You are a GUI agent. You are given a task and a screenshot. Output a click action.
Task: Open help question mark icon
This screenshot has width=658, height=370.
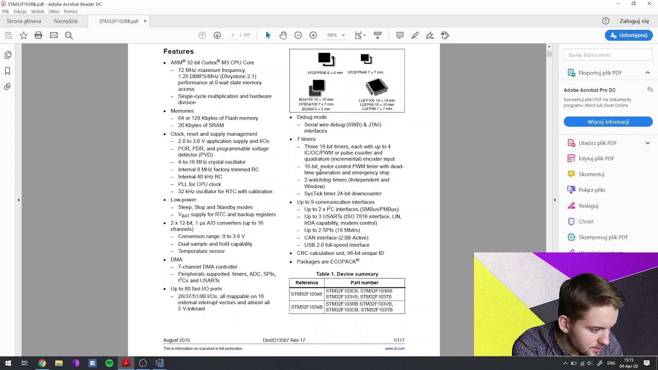606,21
